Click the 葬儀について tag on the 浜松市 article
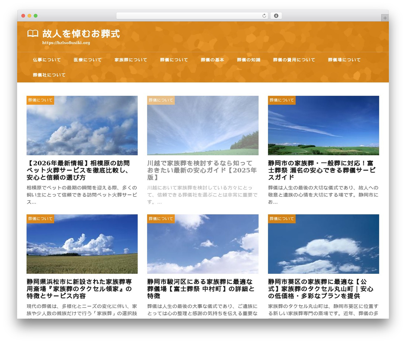406x343 pixels. [x=40, y=219]
